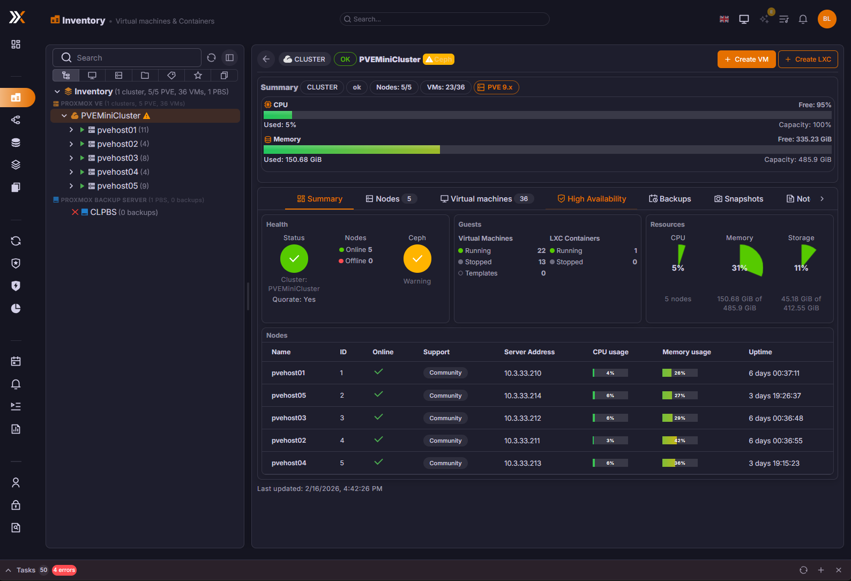Open the calendar schedule sidebar icon
Screen dimensions: 851x581
point(16,361)
